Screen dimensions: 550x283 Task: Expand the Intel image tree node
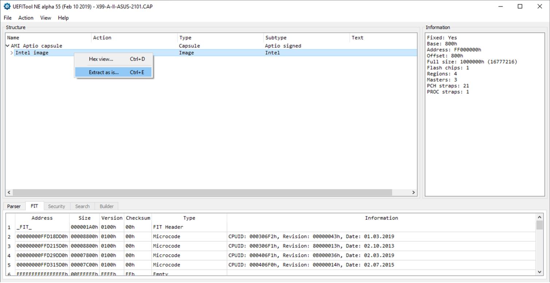12,53
